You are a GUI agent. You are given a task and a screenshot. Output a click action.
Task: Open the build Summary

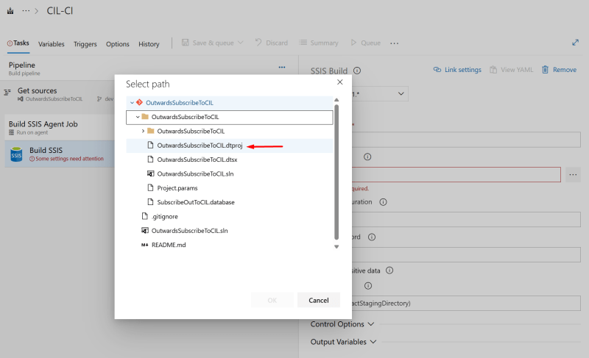point(319,43)
